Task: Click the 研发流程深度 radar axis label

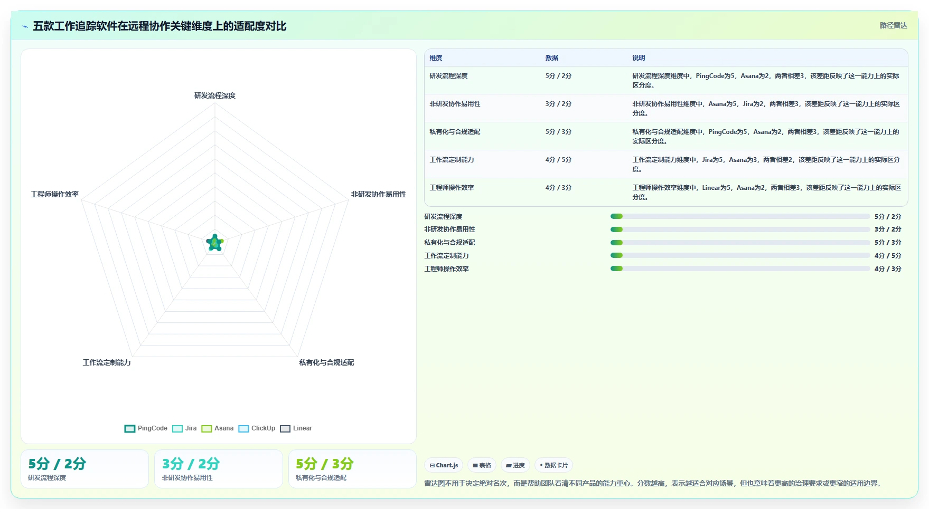Action: (x=215, y=95)
